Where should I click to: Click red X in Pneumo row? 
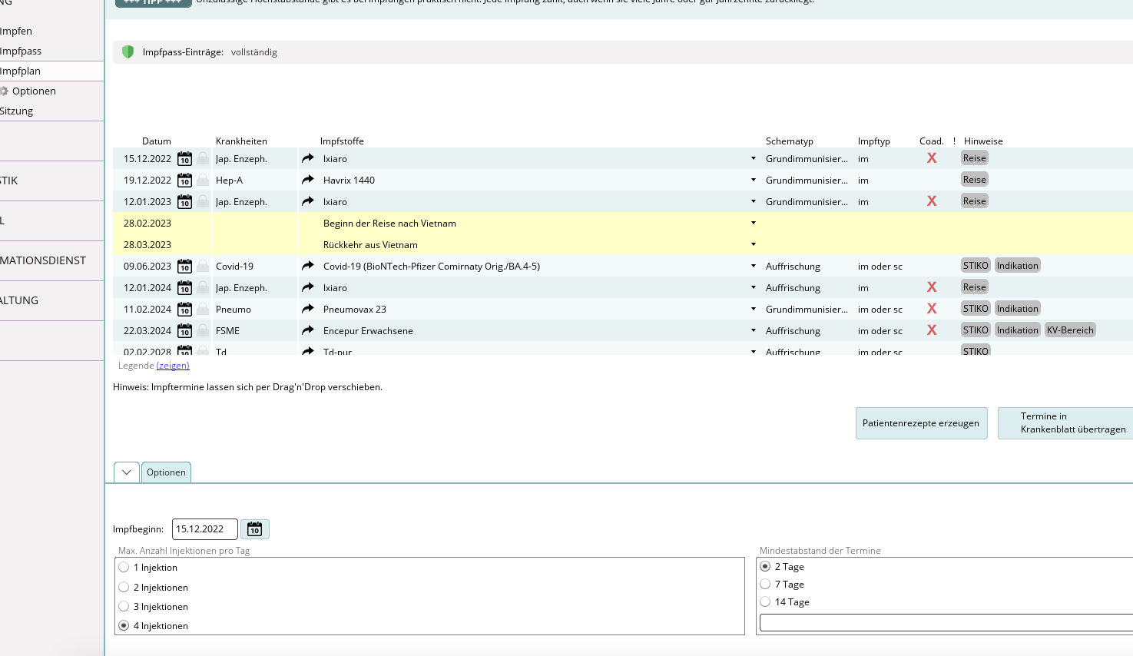tap(932, 309)
